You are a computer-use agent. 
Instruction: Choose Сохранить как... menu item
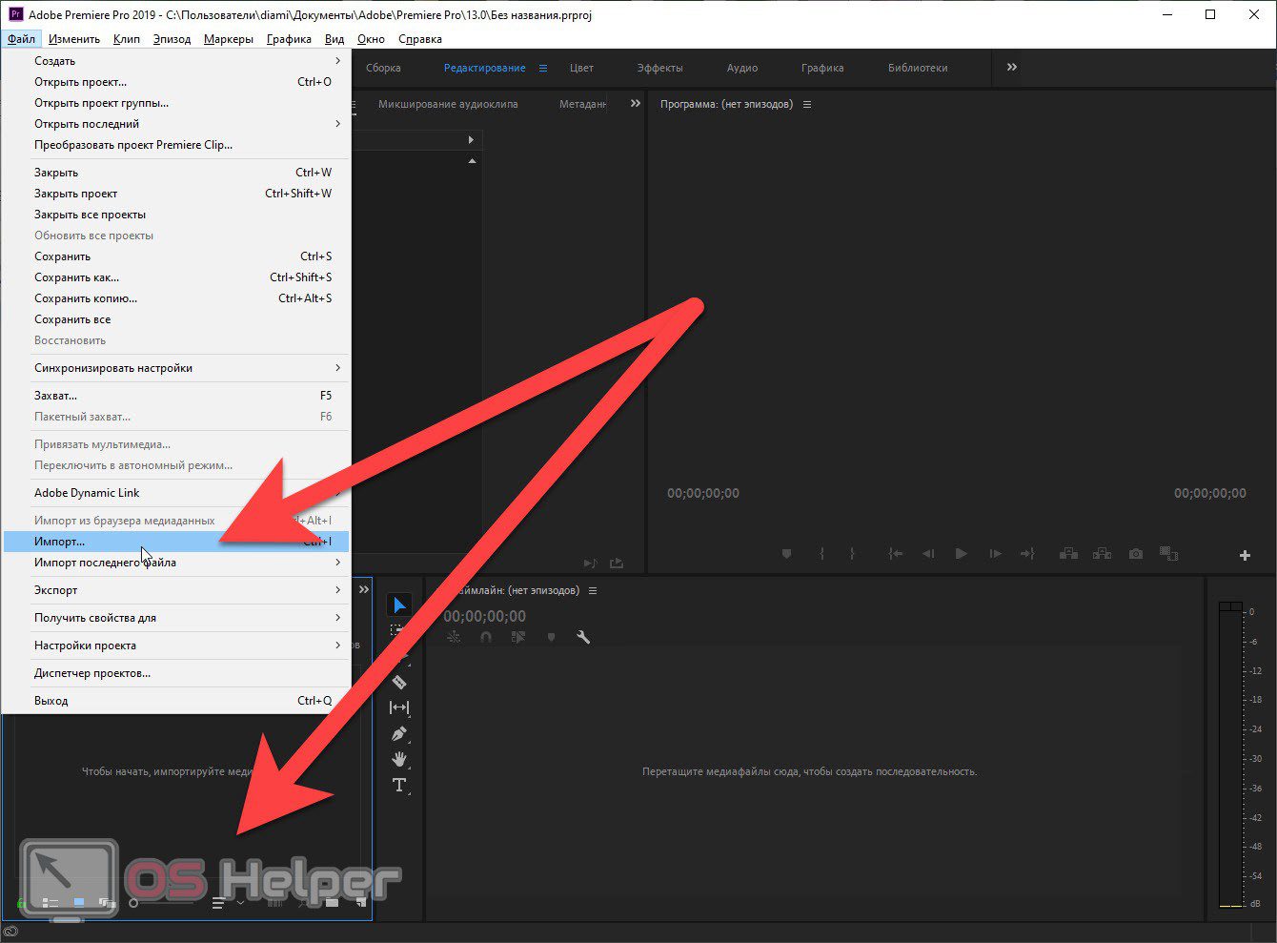coord(176,277)
